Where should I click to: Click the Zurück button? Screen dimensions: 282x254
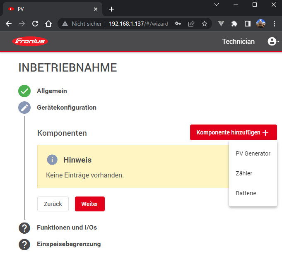tap(53, 204)
